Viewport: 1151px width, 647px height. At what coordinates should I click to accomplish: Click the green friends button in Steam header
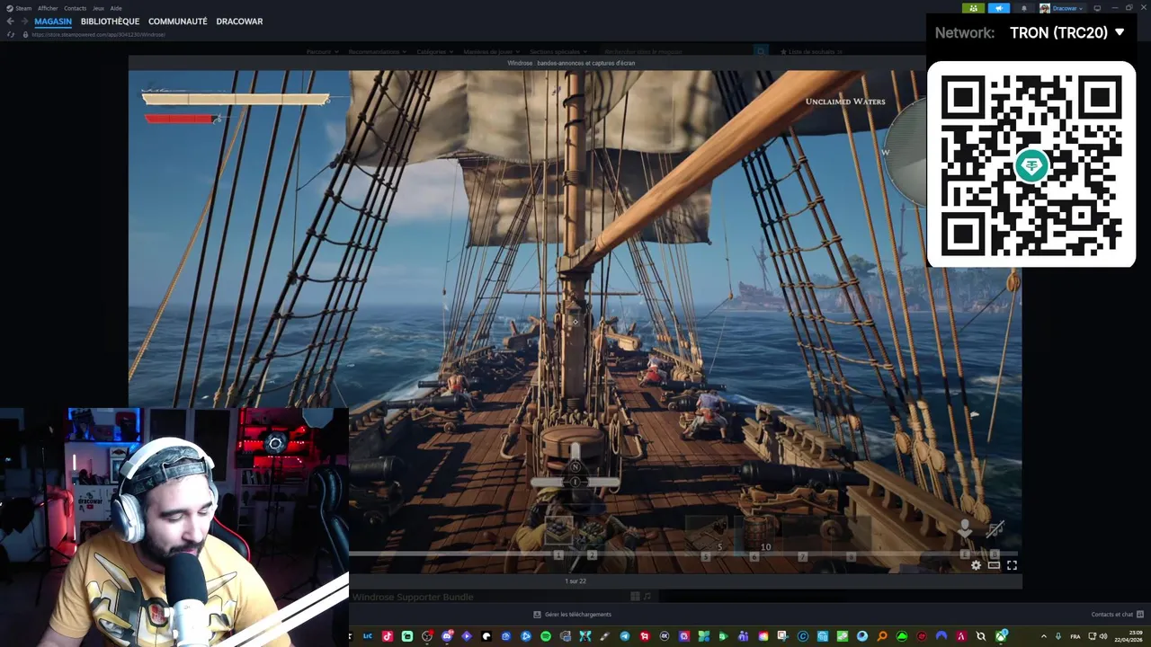click(x=973, y=8)
